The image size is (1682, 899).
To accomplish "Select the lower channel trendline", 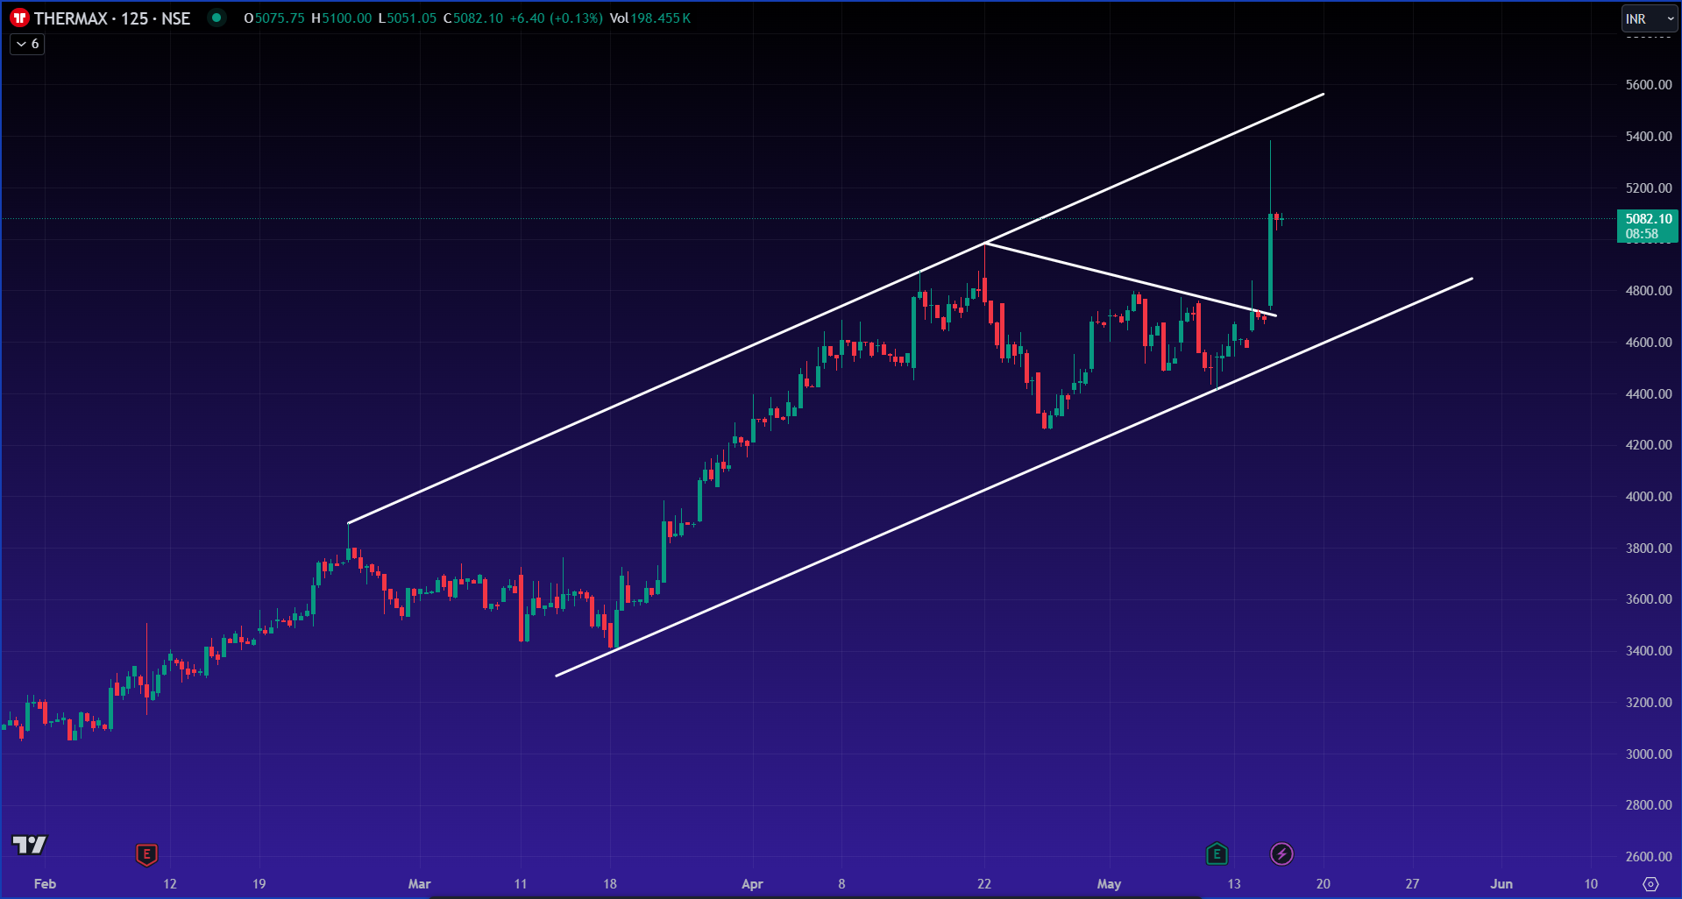I will 1014,478.
